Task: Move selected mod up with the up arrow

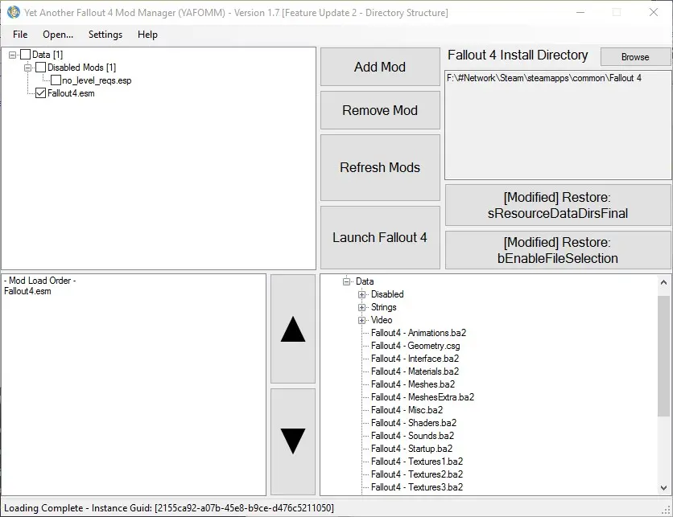Action: [x=293, y=329]
